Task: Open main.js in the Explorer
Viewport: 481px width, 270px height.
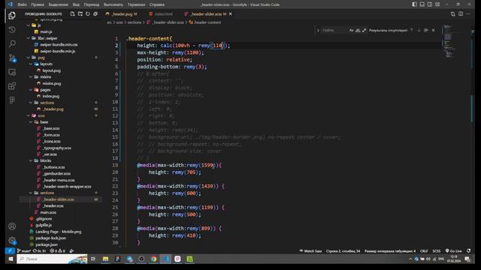Action: tap(46, 31)
